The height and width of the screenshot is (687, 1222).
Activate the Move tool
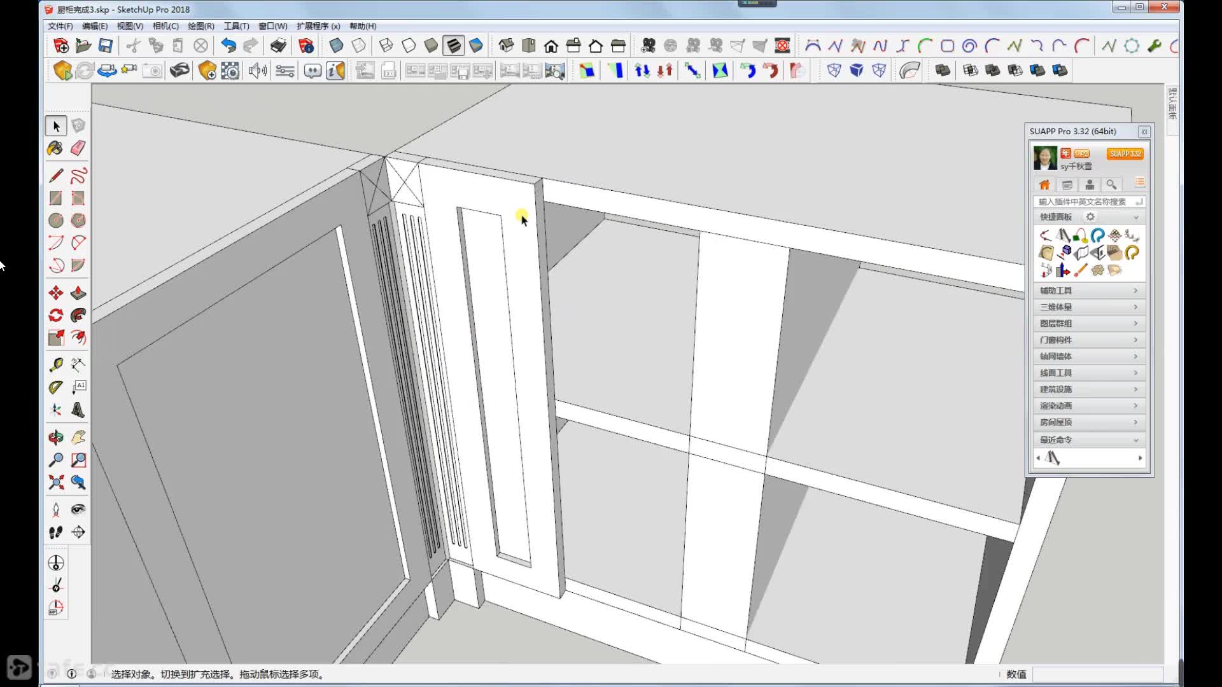coord(56,293)
